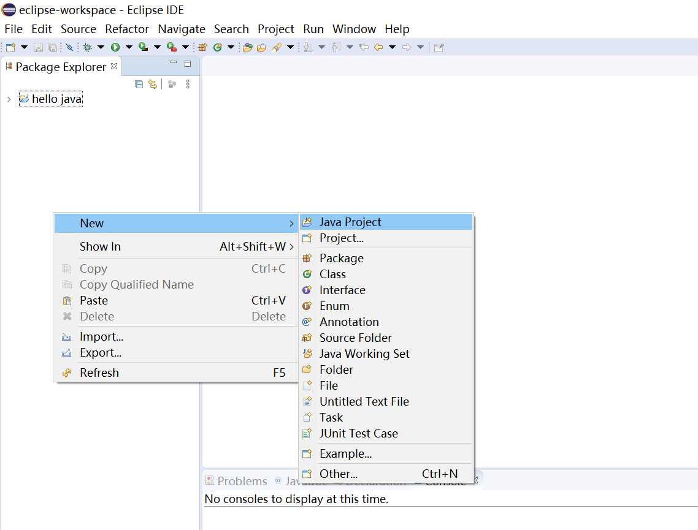Maximize the Package Explorer panel
The height and width of the screenshot is (530, 698).
coord(188,64)
